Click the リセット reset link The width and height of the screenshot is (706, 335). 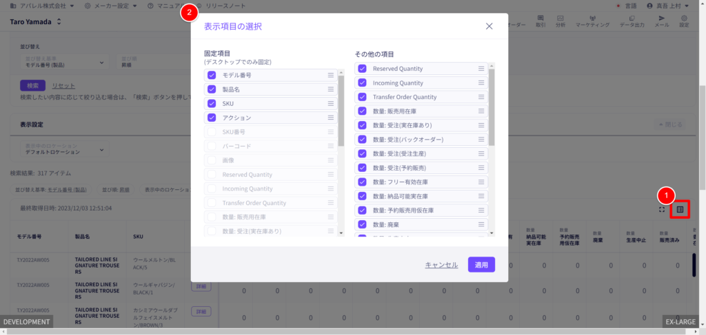[63, 86]
